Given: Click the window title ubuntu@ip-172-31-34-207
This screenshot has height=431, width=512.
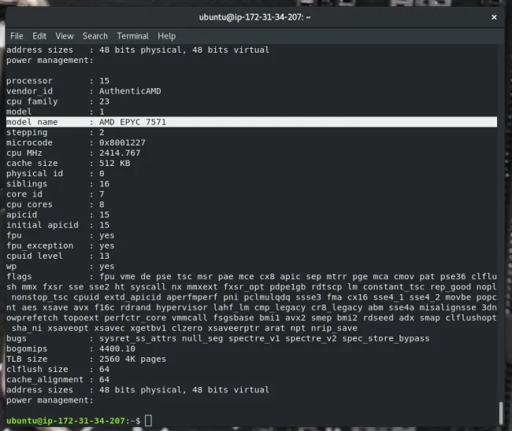Looking at the screenshot, I should 254,17.
